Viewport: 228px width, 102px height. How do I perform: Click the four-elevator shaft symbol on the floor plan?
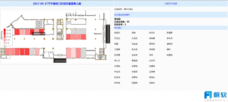tap(39, 24)
